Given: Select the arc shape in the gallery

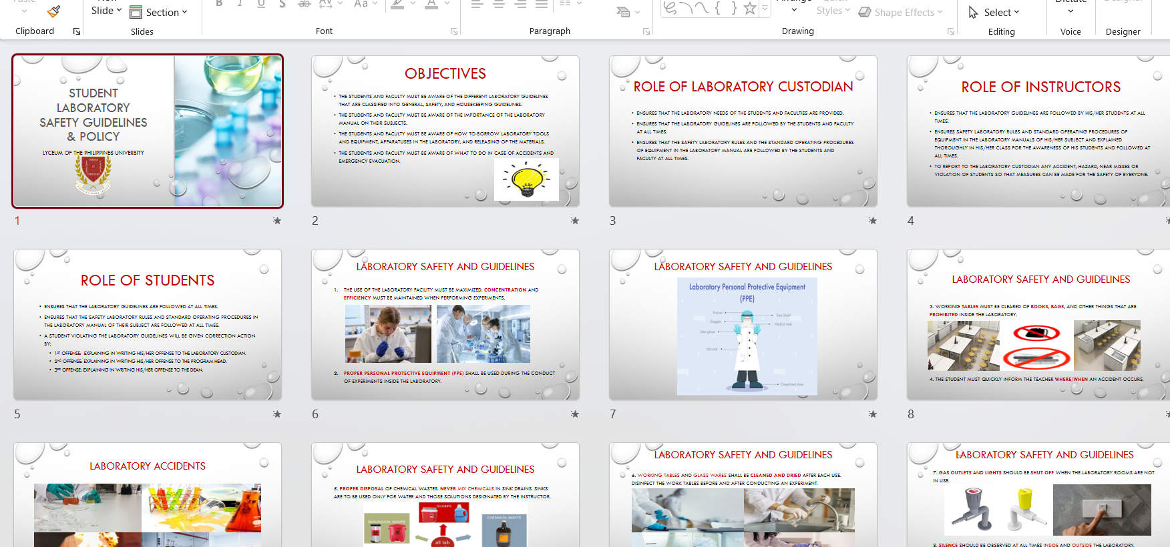Looking at the screenshot, I should 686,8.
